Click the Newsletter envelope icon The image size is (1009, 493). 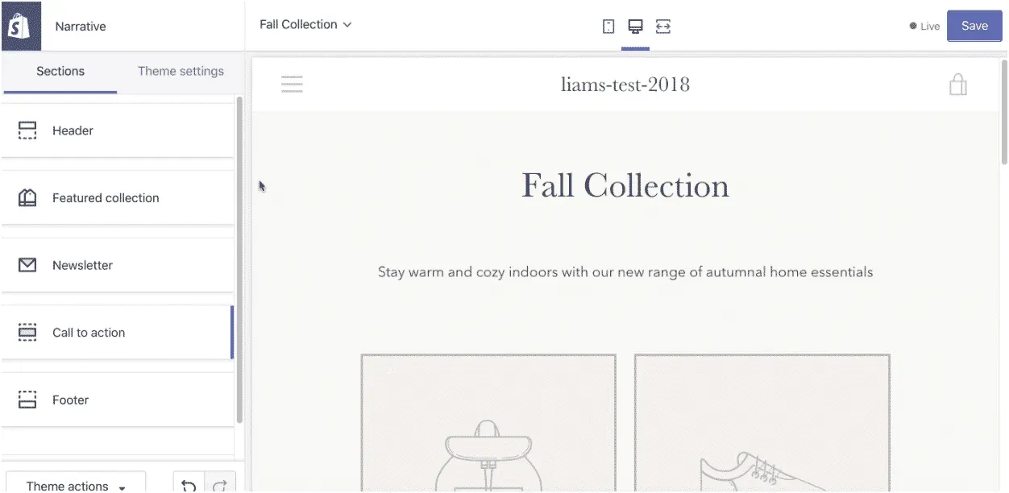[27, 264]
